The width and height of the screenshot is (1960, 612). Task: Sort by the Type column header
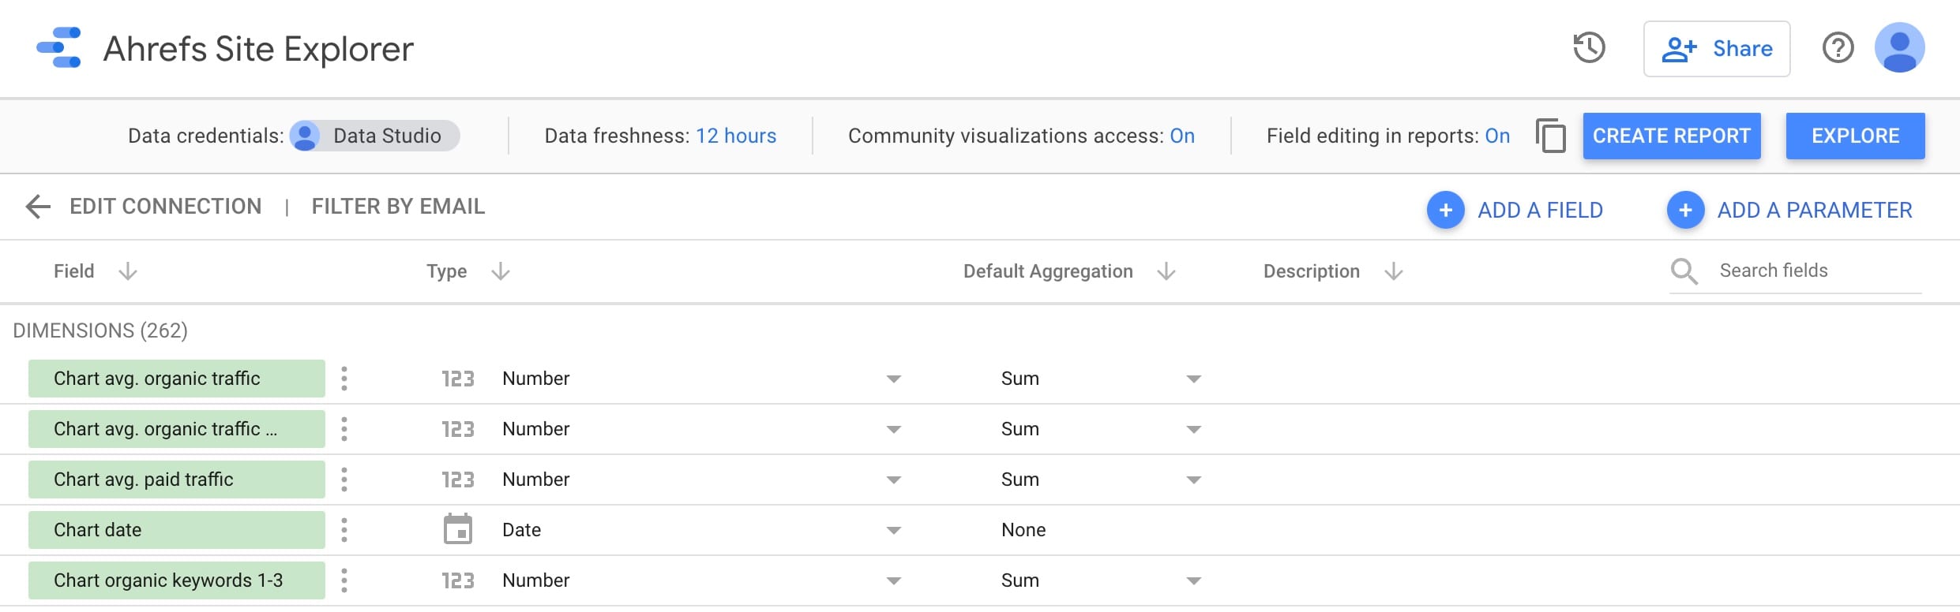447,271
